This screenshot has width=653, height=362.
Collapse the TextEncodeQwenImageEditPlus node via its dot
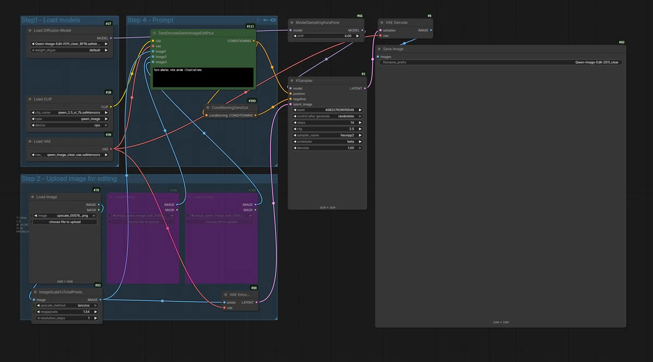(x=155, y=33)
